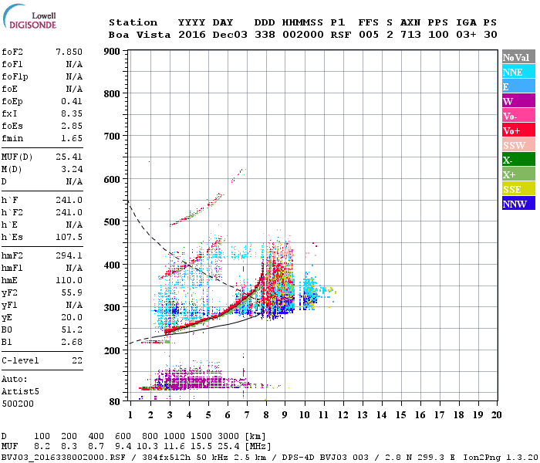
Task: Click the h`Es value 107.5
Action: click(69, 237)
